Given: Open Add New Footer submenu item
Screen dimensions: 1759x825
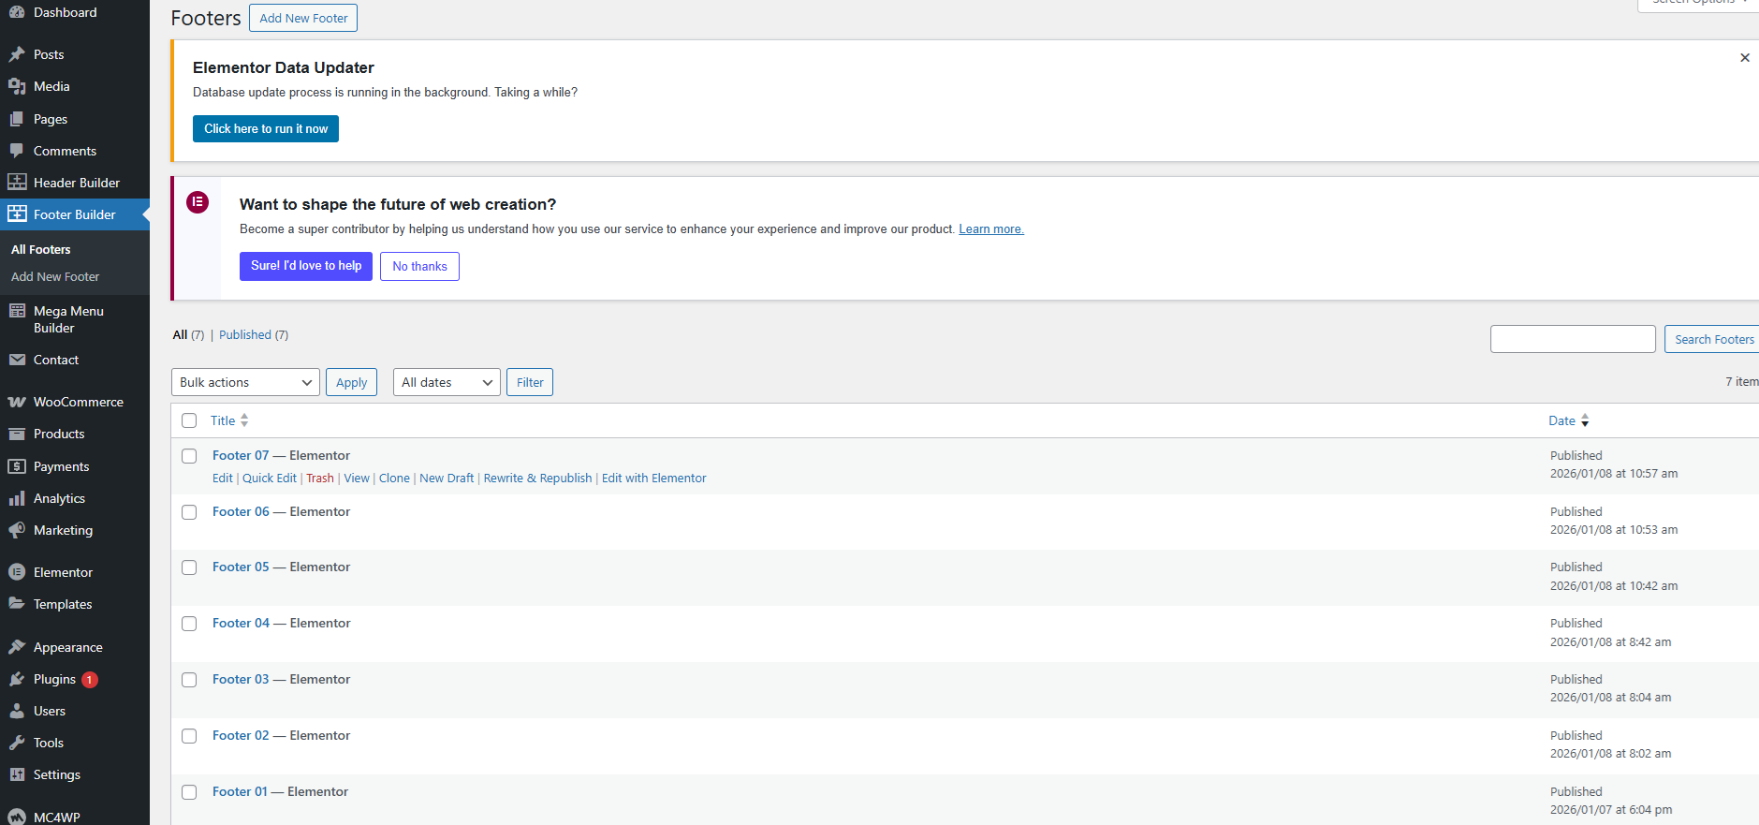Looking at the screenshot, I should coord(55,277).
